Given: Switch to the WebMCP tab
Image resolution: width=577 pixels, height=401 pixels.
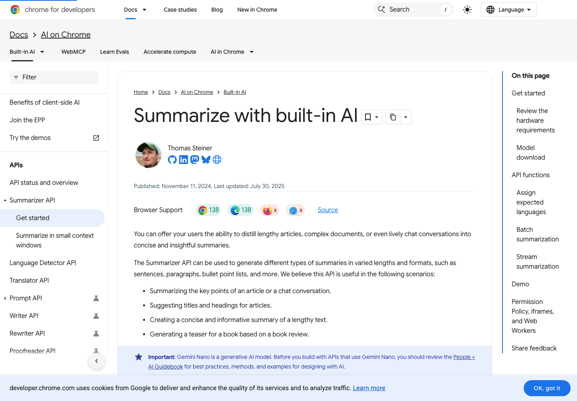Looking at the screenshot, I should (x=73, y=52).
